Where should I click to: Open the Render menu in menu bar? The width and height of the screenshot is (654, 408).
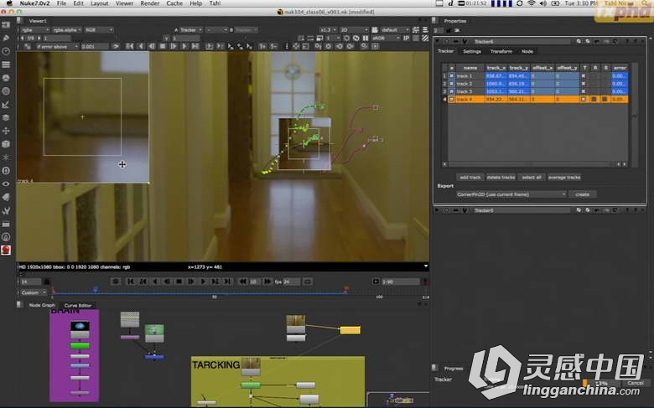coord(150,3)
